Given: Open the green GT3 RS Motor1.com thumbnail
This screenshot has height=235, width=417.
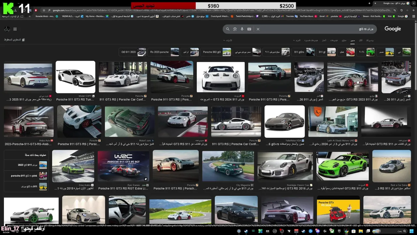Looking at the screenshot, I should point(129,122).
